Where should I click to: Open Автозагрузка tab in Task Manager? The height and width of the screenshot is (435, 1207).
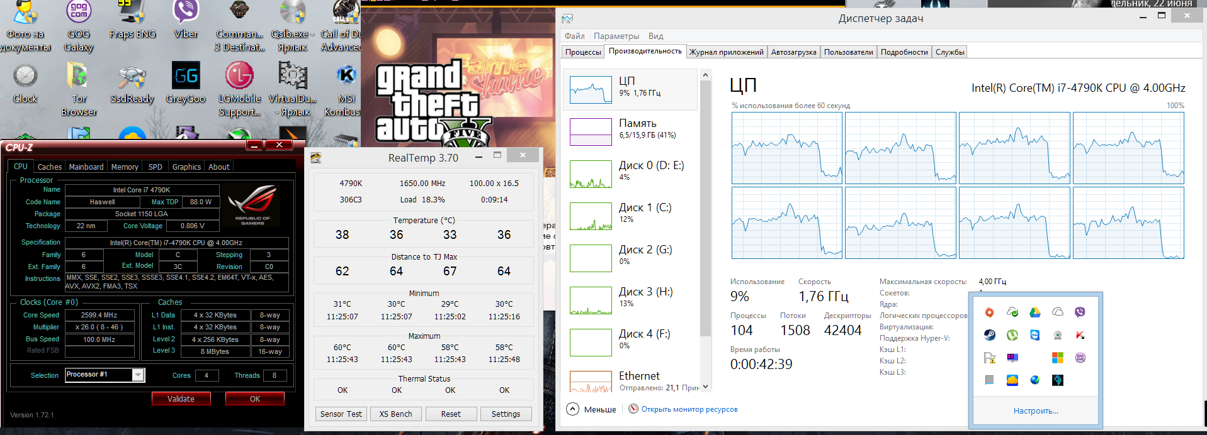point(794,52)
